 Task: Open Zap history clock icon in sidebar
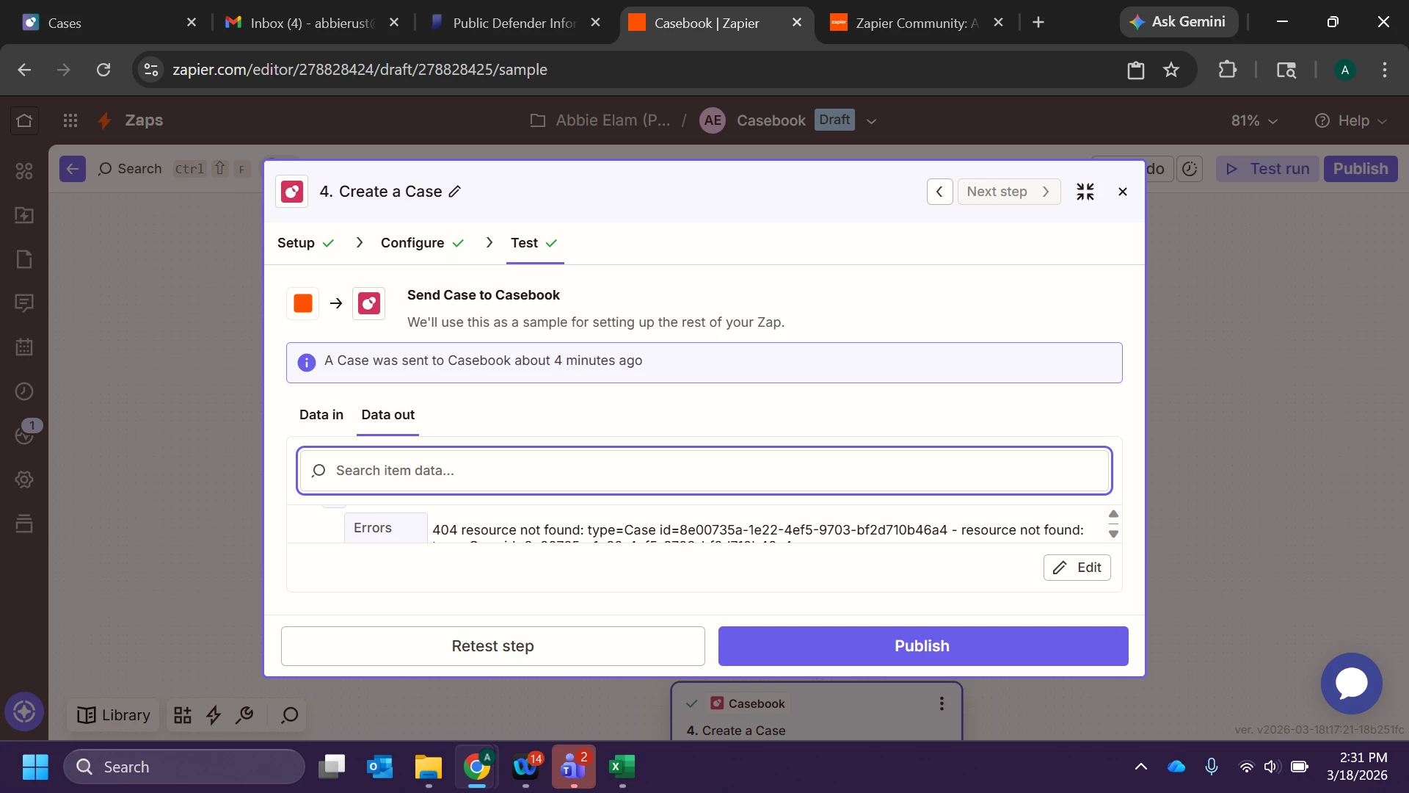pyautogui.click(x=24, y=391)
